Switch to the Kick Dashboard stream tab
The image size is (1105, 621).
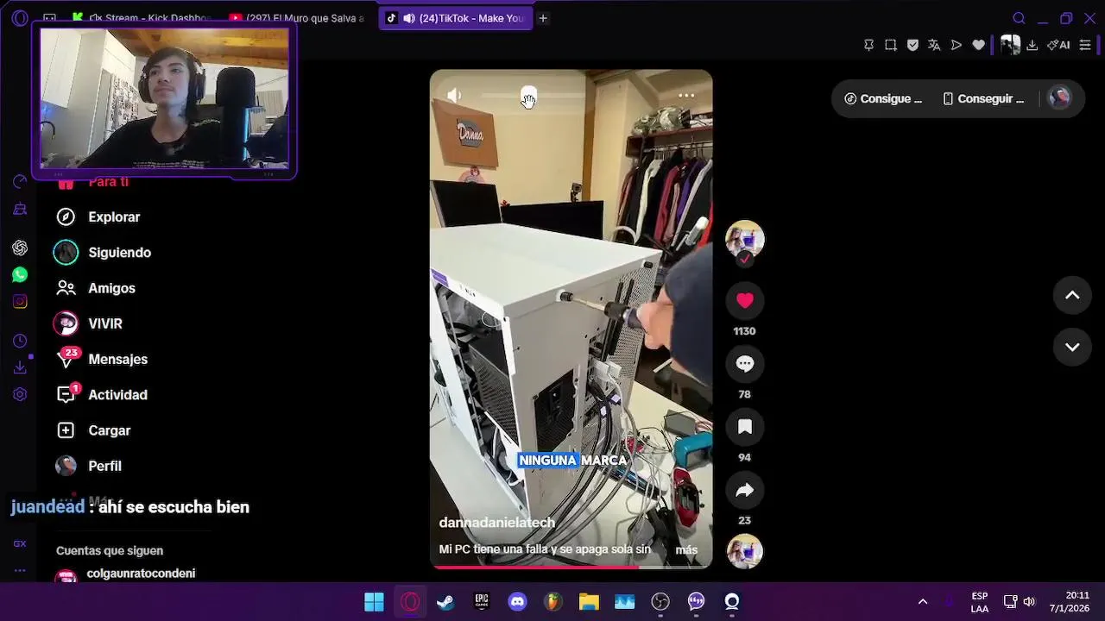coord(142,18)
